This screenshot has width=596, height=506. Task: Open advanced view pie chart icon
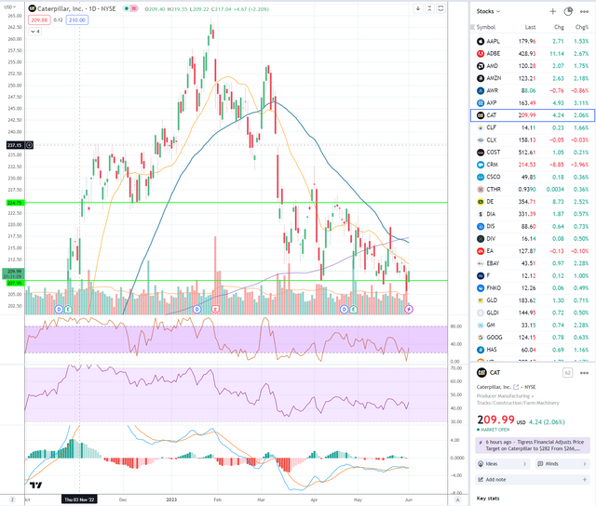pos(568,11)
